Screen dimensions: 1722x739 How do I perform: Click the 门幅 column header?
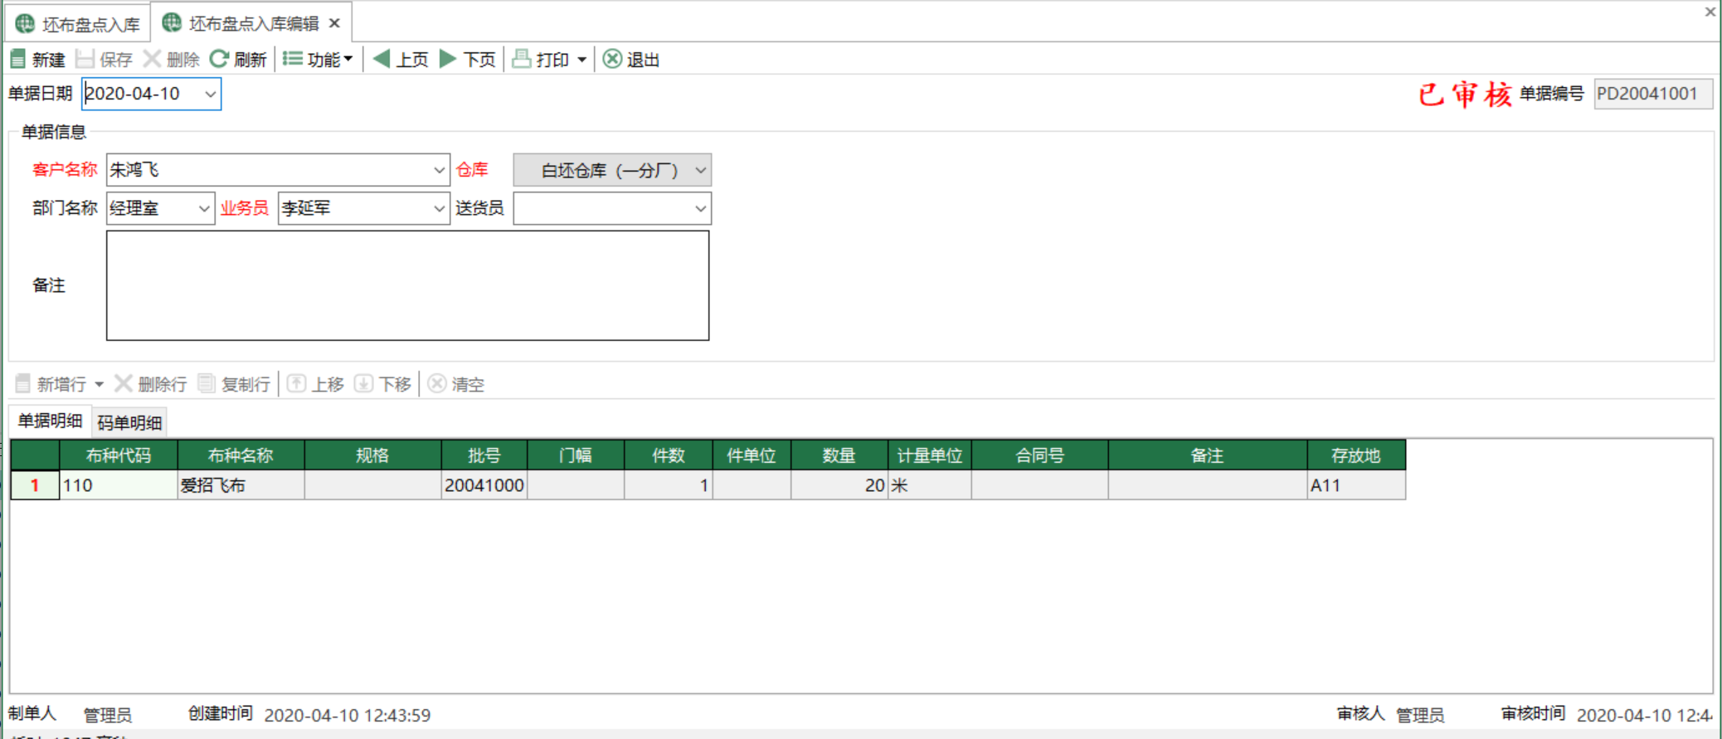pyautogui.click(x=576, y=455)
